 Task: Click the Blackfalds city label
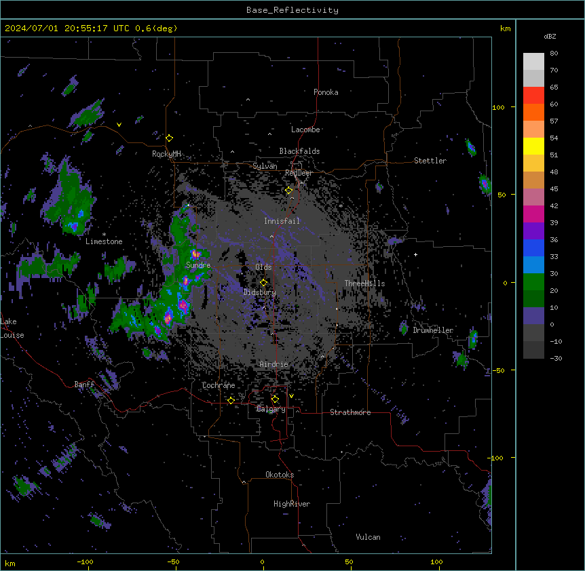[299, 151]
